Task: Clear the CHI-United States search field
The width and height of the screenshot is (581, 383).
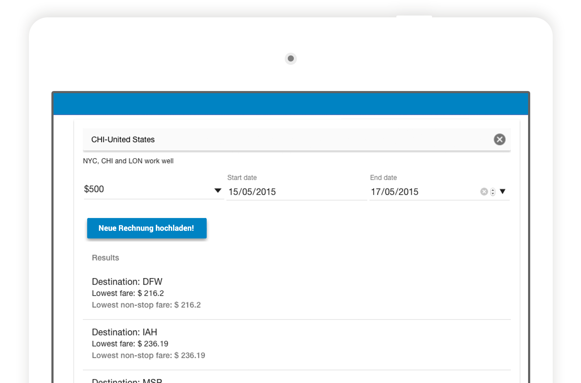Action: click(499, 139)
